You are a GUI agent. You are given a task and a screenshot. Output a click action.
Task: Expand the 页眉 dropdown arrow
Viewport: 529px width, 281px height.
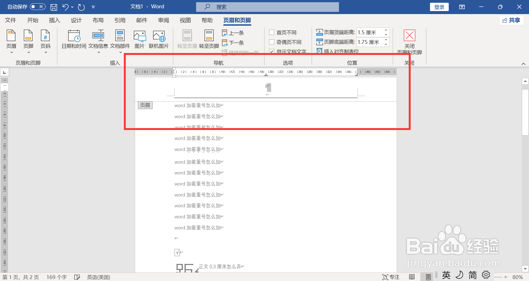click(x=12, y=52)
